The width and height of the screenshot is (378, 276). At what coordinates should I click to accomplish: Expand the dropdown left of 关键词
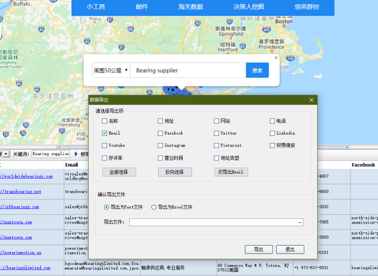[6, 154]
